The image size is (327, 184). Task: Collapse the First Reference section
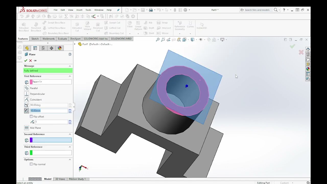point(70,76)
